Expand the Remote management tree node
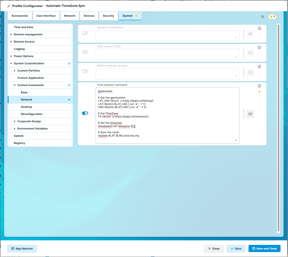Image resolution: width=288 pixels, height=257 pixels. [x=11, y=34]
